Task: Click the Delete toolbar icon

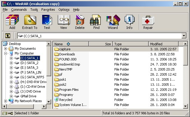Action: (80, 20)
